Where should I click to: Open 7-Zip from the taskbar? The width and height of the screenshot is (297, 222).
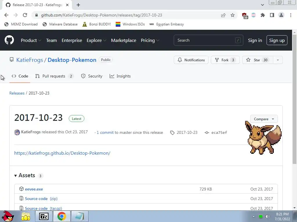click(x=44, y=217)
